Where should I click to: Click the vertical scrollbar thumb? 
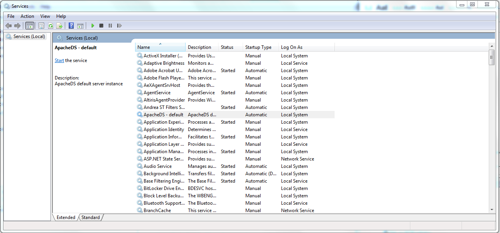[491, 57]
